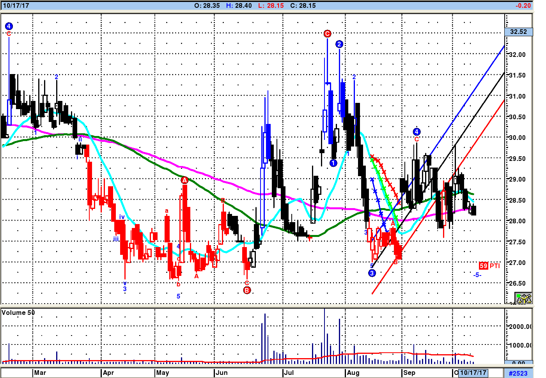Click the blue -5- wave projection label
The width and height of the screenshot is (546, 378).
(477, 275)
